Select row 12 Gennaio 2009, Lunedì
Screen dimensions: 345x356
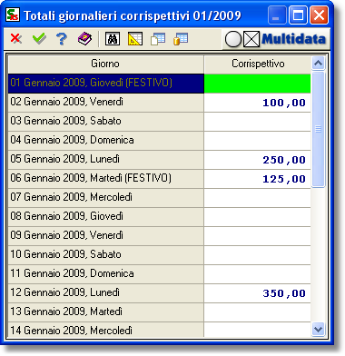(x=106, y=293)
